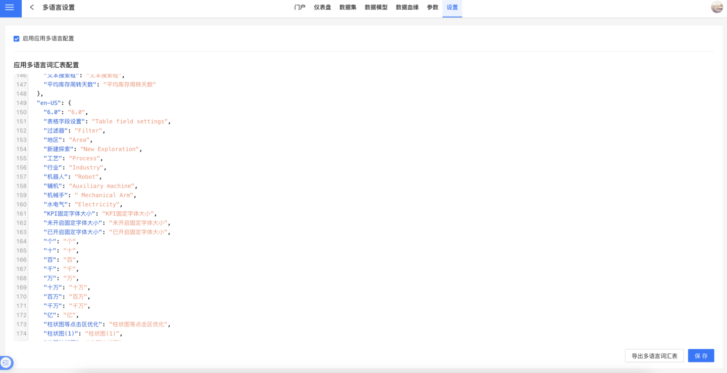
Task: Place cursor in "Mechanical Arm" value
Action: [x=104, y=195]
